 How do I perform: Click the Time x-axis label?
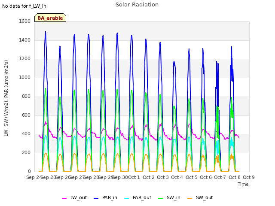point(243,184)
